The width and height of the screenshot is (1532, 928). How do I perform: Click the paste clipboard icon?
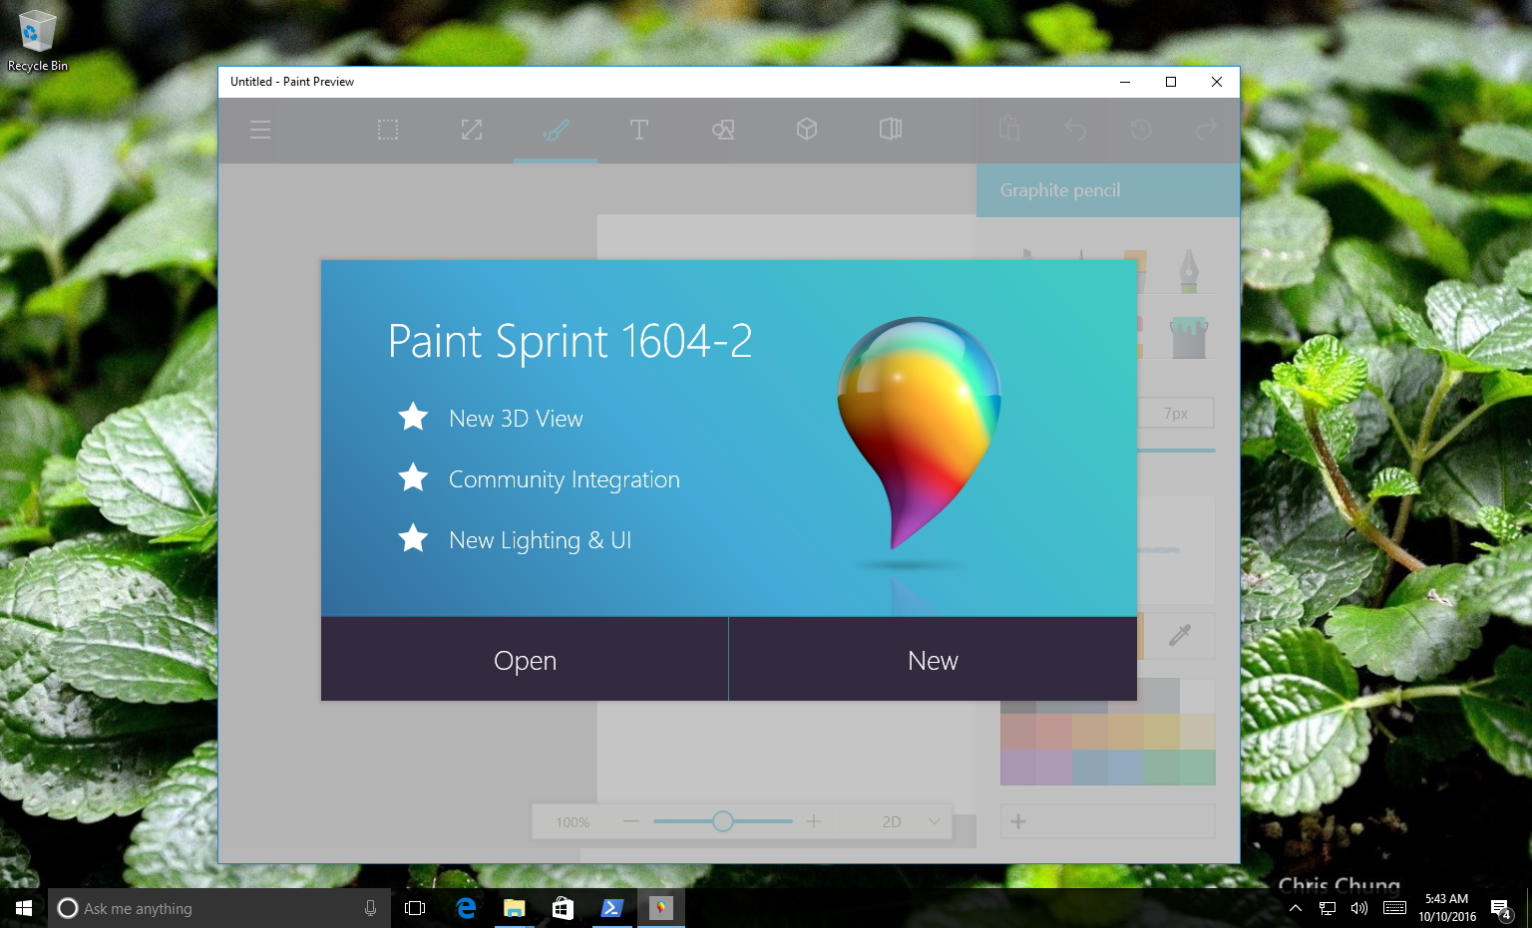tap(1009, 129)
